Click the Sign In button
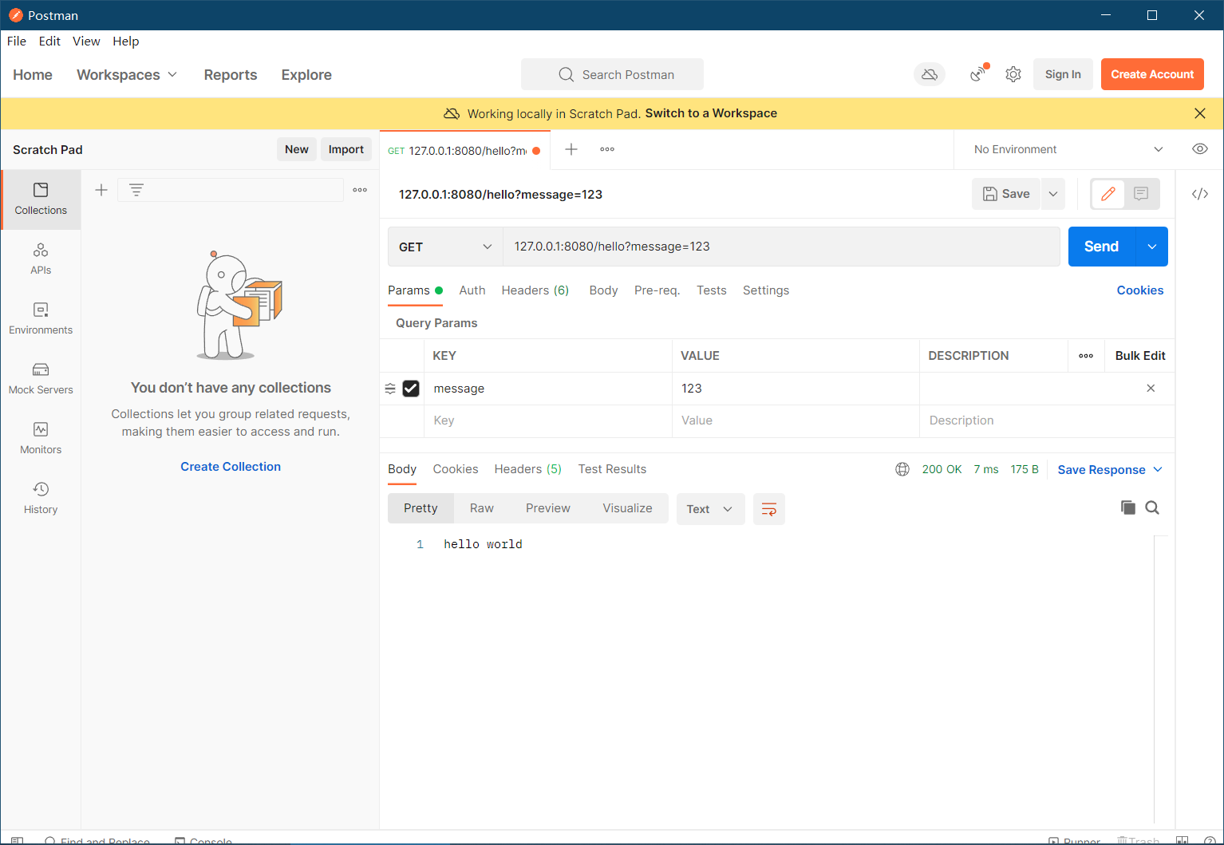 1063,74
